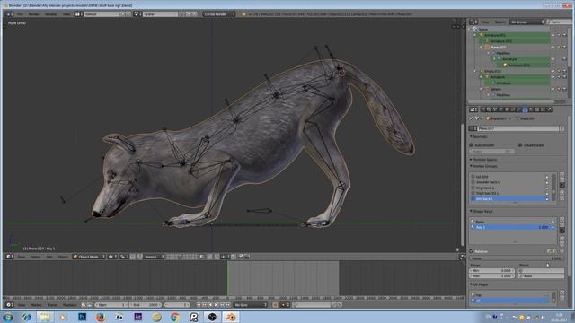Open the Texture properties tab

point(536,109)
